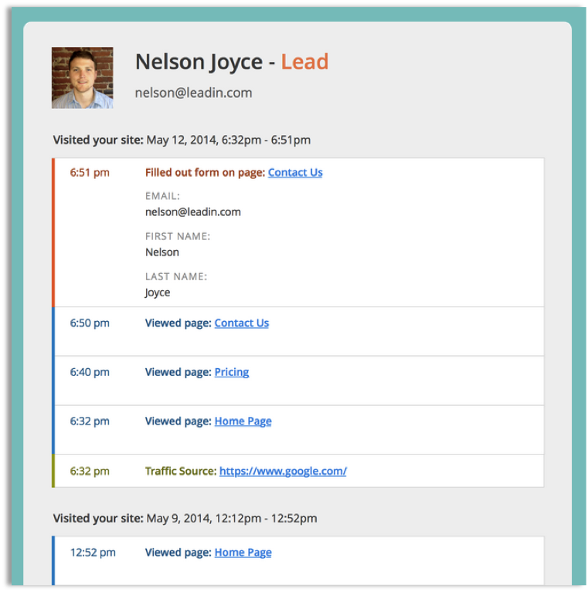Open Home Page link viewed at 12:52 pm
This screenshot has height=592, width=588.
pos(243,553)
